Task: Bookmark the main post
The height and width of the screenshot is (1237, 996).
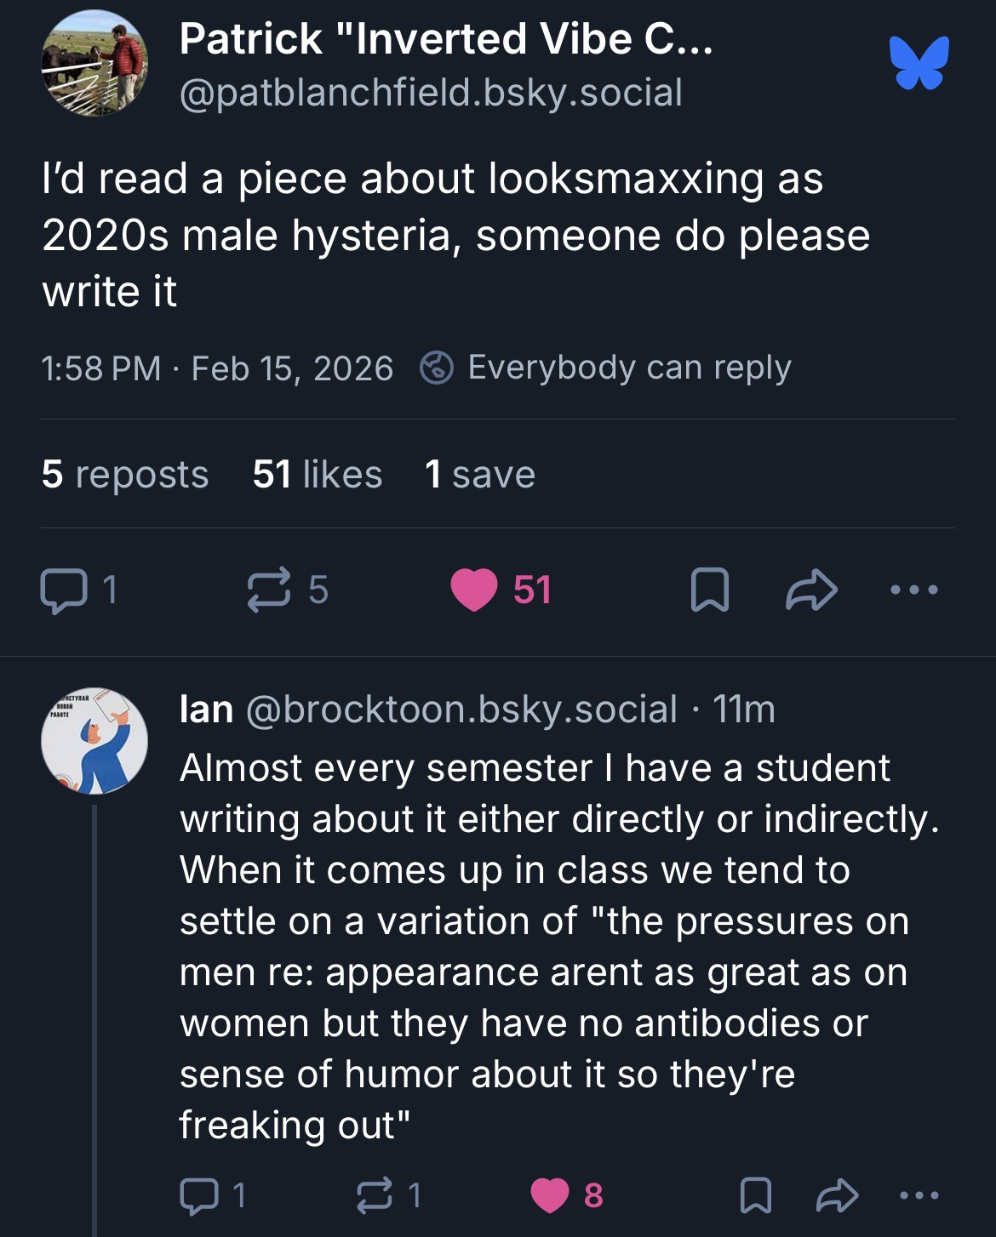Action: tap(708, 590)
